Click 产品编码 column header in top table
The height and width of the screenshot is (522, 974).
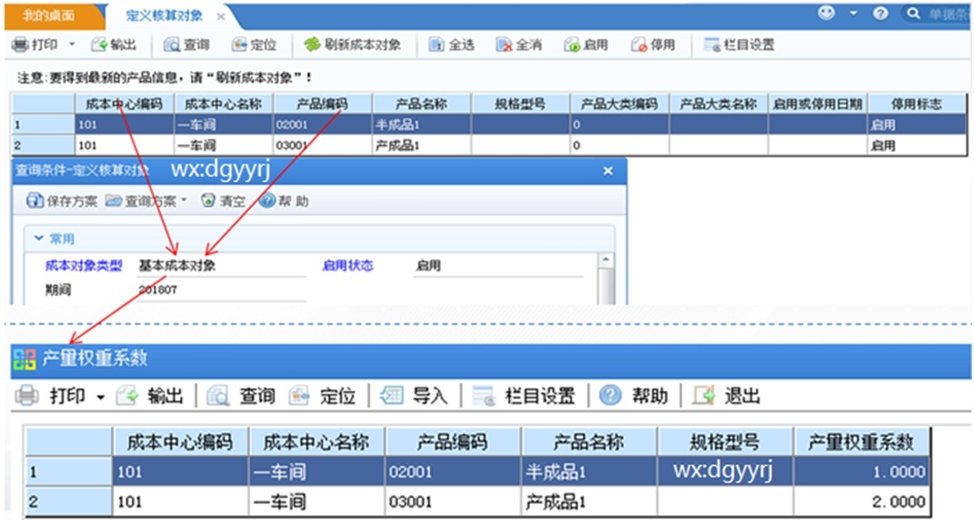(322, 104)
